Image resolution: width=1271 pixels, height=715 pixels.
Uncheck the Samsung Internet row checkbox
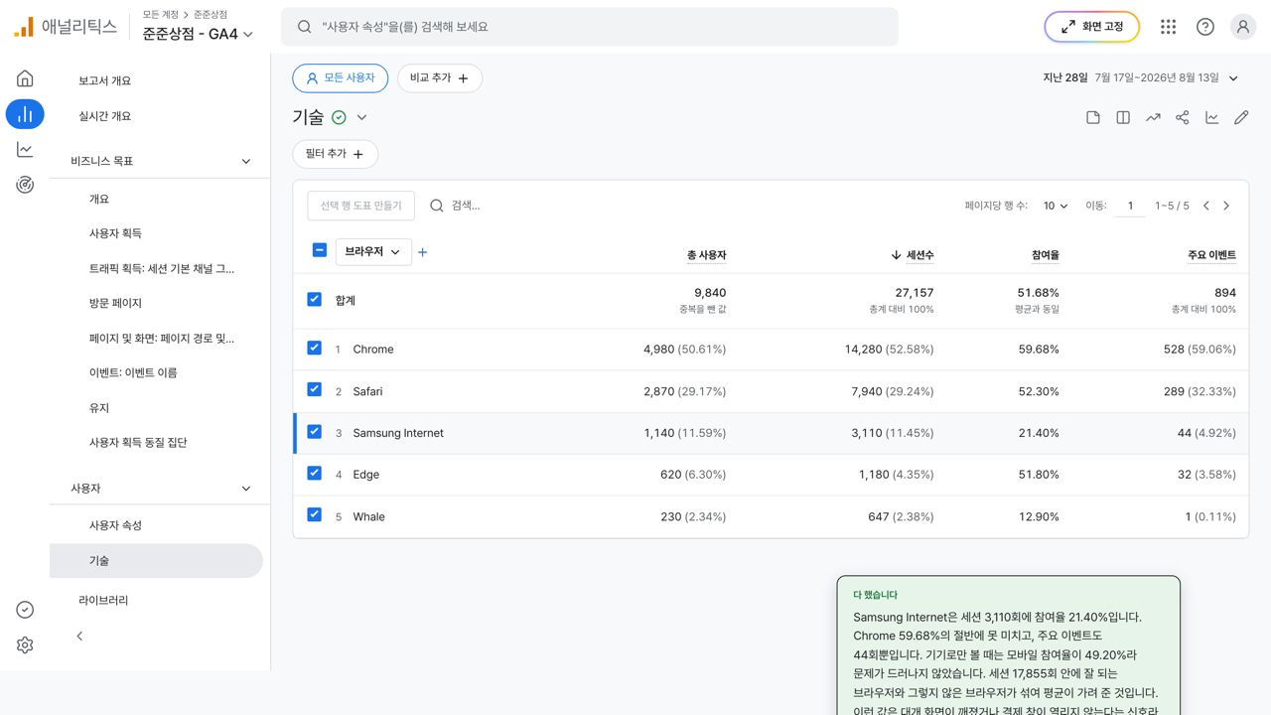(315, 432)
